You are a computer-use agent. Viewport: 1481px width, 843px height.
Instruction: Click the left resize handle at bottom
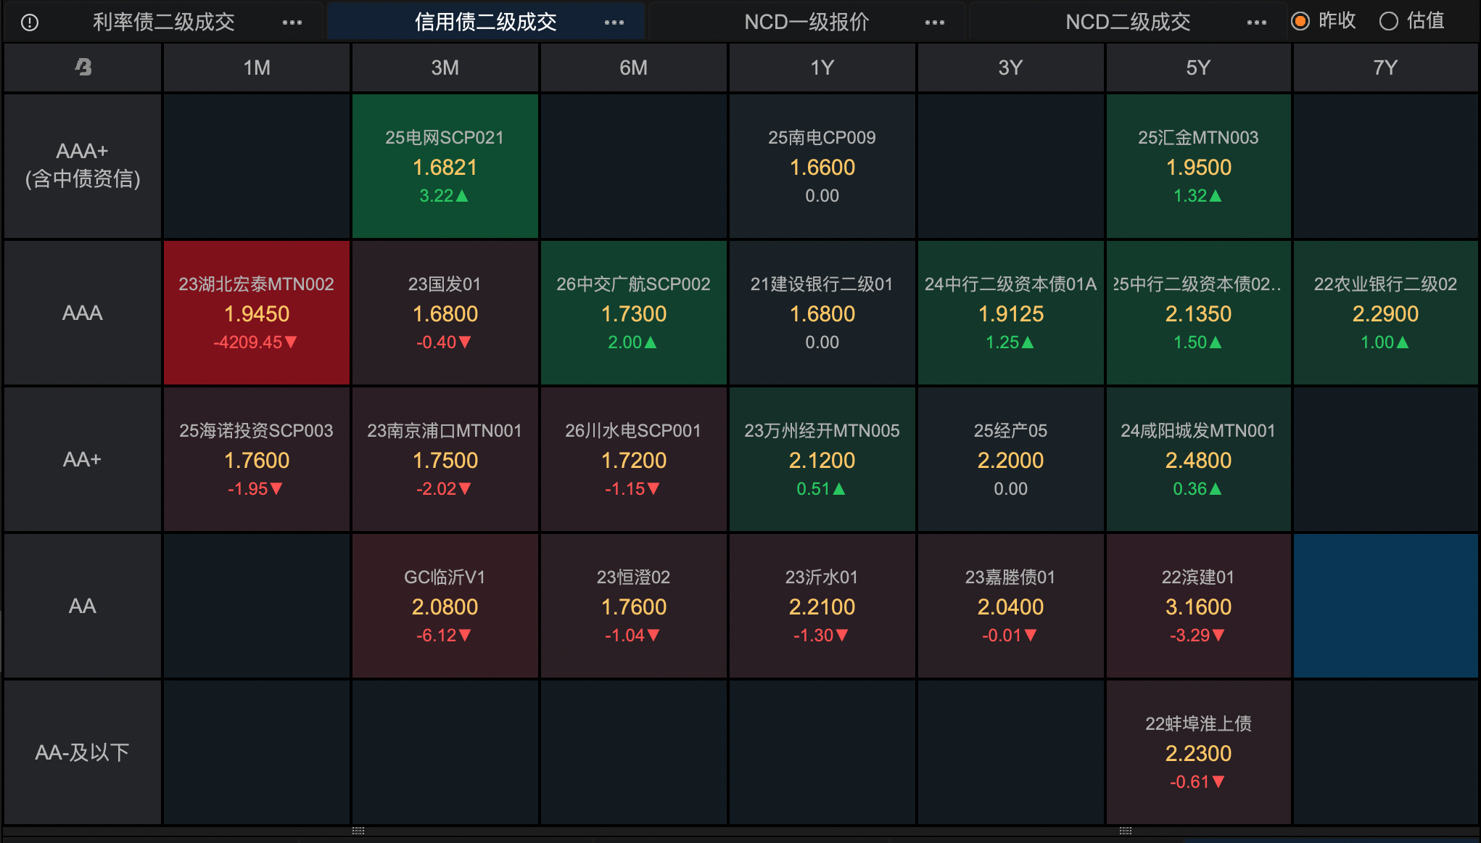tap(358, 831)
